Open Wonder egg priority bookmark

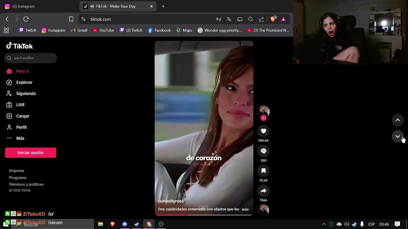(220, 30)
